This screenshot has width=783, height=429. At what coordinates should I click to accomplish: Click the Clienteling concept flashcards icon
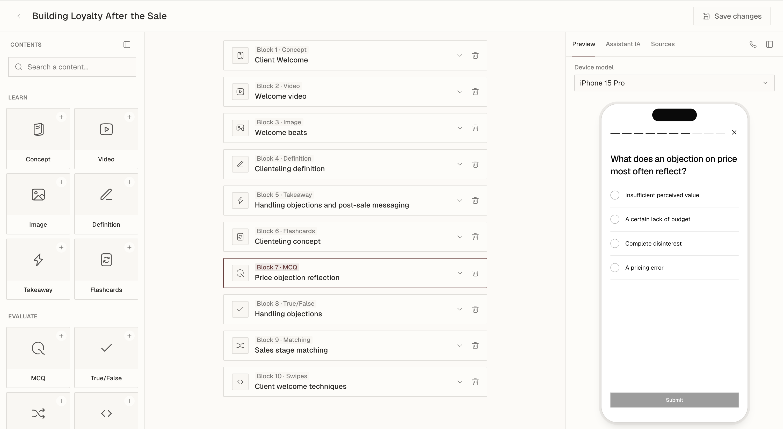pos(240,237)
